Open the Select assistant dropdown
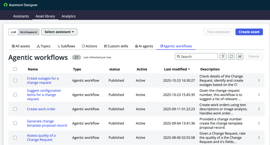 point(59,32)
